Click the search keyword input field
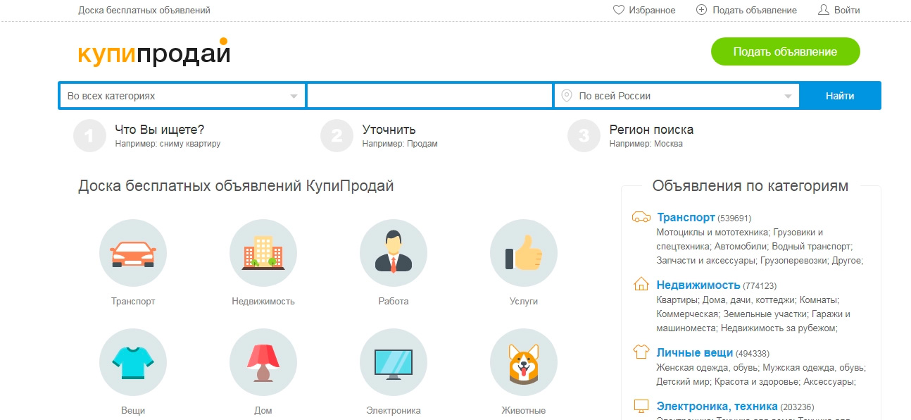Image resolution: width=911 pixels, height=420 pixels. [430, 96]
